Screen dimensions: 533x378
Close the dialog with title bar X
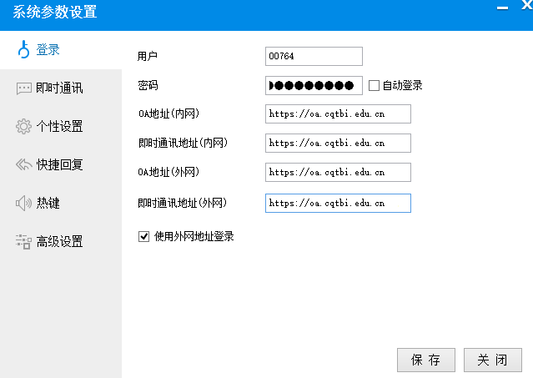(x=525, y=7)
